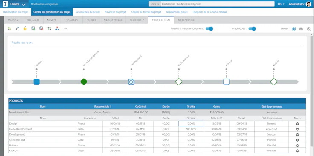
Task: Open the Finances du projet tab
Action: point(116,12)
